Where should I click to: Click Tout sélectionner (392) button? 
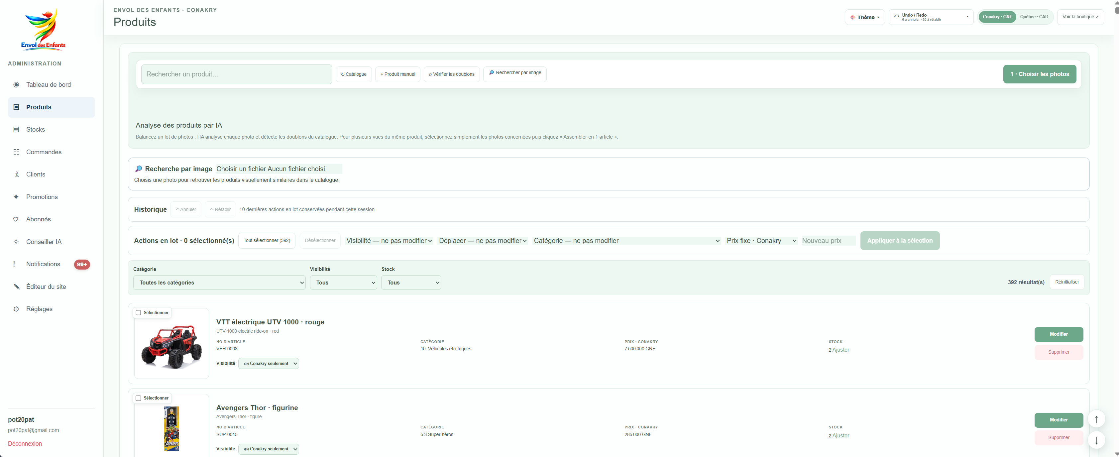click(267, 240)
